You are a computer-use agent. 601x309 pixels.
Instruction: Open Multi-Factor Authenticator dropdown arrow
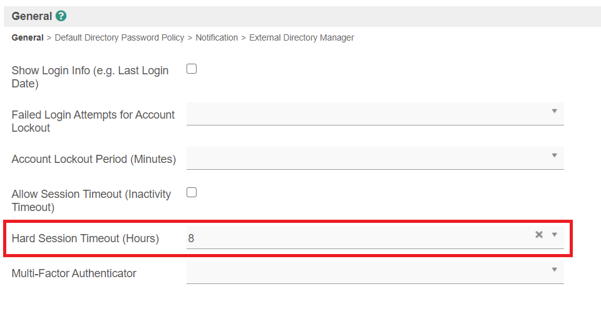(x=554, y=270)
